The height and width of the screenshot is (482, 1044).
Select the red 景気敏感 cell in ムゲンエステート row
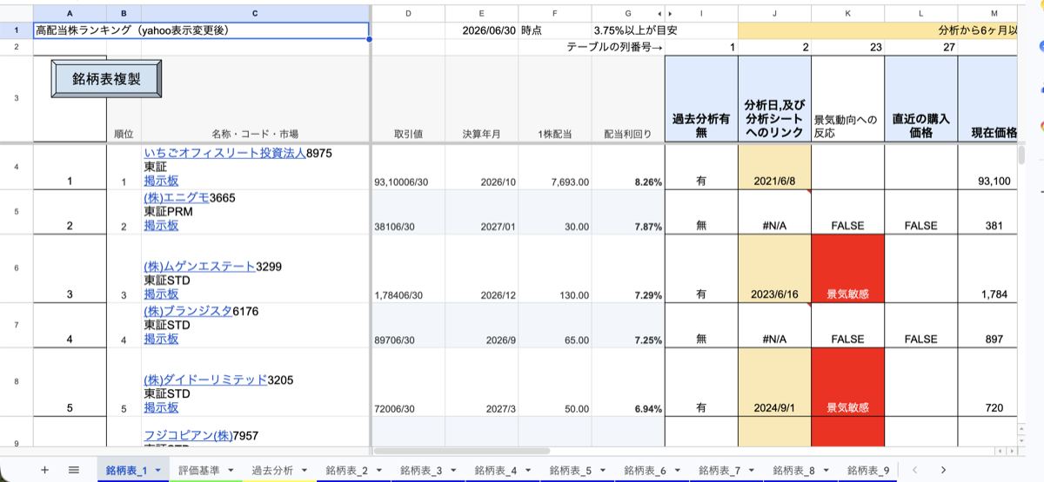(x=847, y=268)
